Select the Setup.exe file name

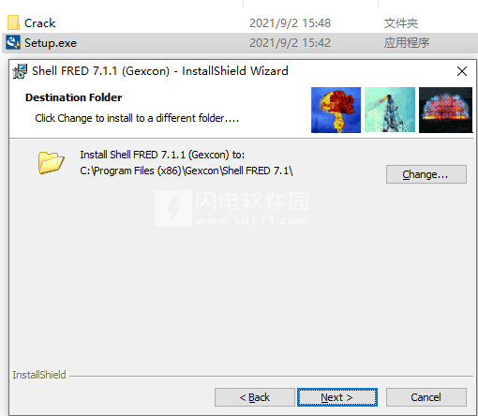click(51, 43)
